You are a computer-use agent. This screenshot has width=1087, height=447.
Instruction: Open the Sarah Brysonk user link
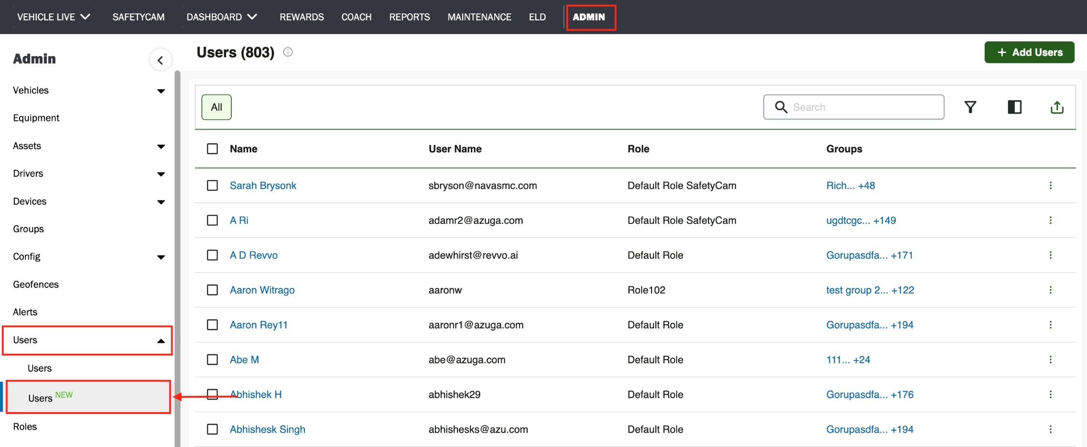[263, 186]
